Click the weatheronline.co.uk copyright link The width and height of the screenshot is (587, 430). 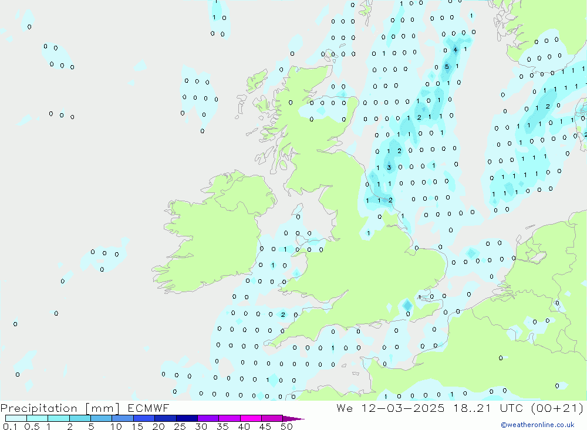click(x=538, y=425)
